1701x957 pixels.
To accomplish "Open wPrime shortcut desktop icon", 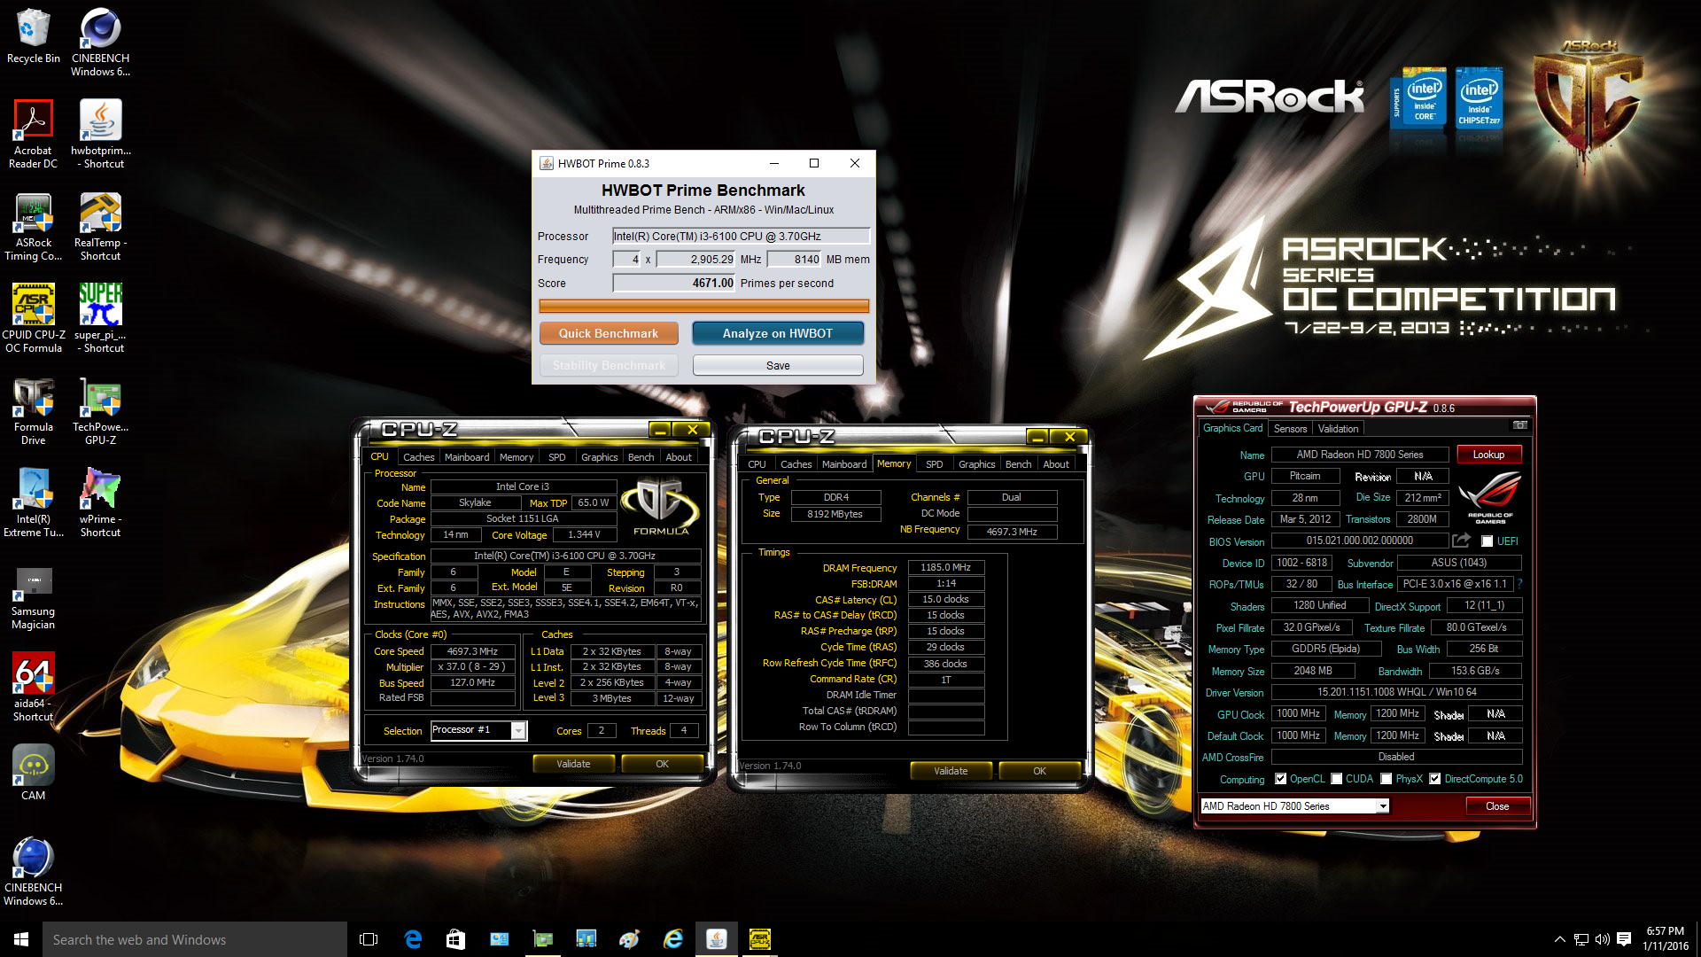I will [x=100, y=502].
